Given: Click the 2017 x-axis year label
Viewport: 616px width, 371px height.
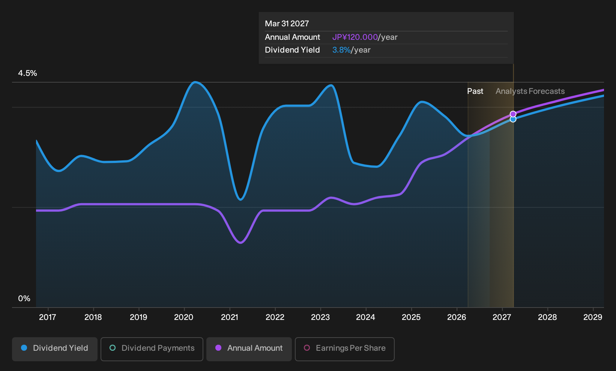Looking at the screenshot, I should (48, 317).
